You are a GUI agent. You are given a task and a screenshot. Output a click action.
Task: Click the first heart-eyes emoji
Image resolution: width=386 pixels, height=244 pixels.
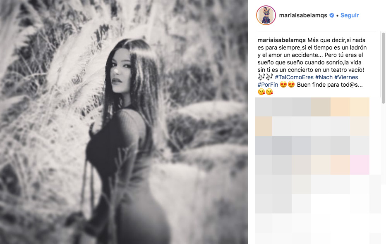[x=283, y=85]
